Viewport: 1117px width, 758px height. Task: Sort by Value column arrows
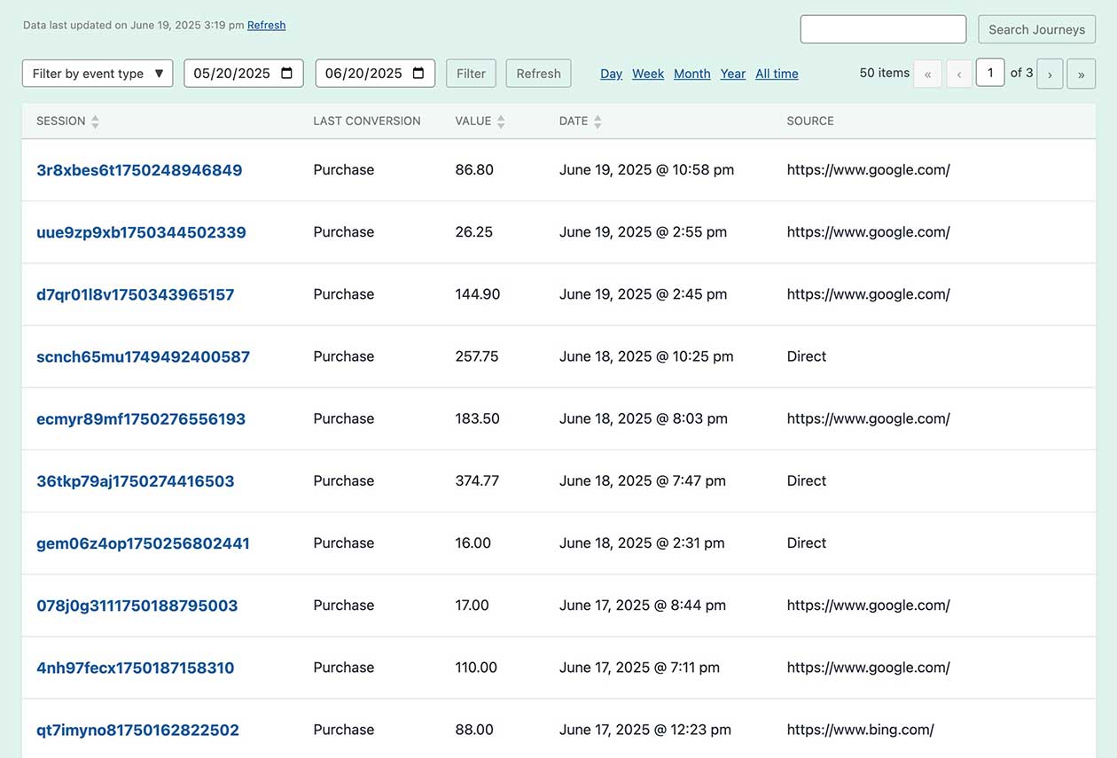[501, 121]
